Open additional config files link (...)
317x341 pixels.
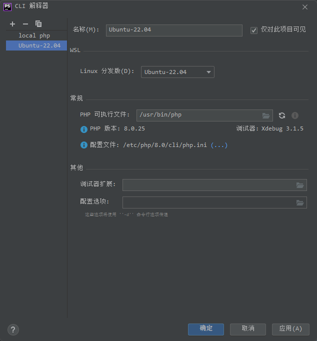point(219,145)
